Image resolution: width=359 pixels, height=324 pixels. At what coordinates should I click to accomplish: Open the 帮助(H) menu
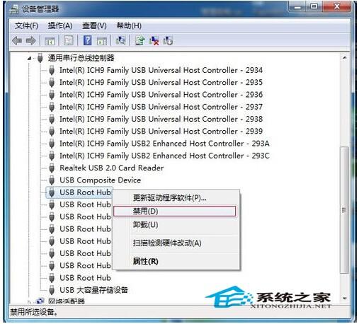point(129,25)
